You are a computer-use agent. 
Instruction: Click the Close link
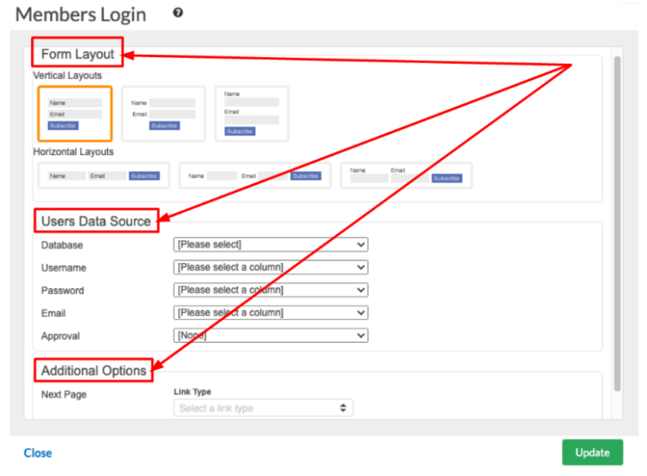[x=38, y=453]
